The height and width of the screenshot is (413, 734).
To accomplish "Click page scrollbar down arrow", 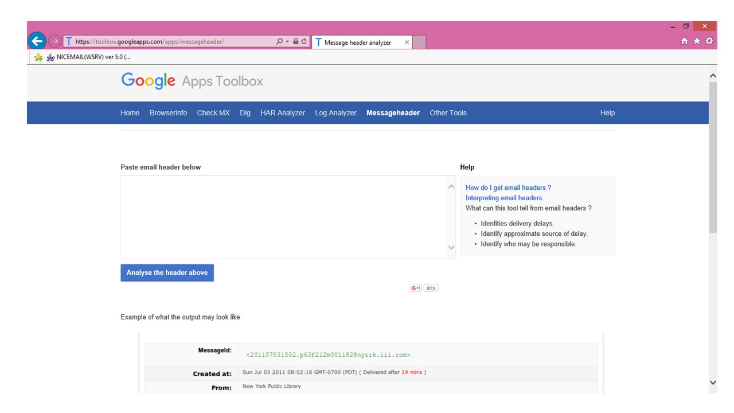I will coord(713,383).
